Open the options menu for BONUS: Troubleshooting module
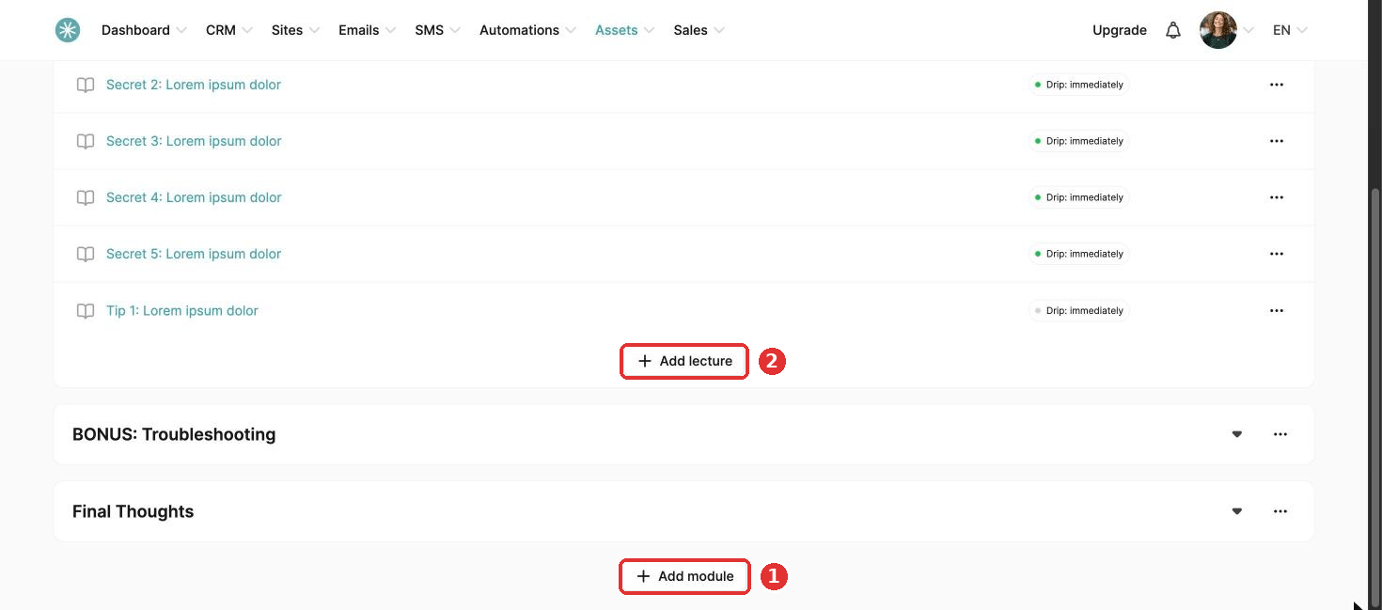The height and width of the screenshot is (610, 1382). pyautogui.click(x=1280, y=434)
